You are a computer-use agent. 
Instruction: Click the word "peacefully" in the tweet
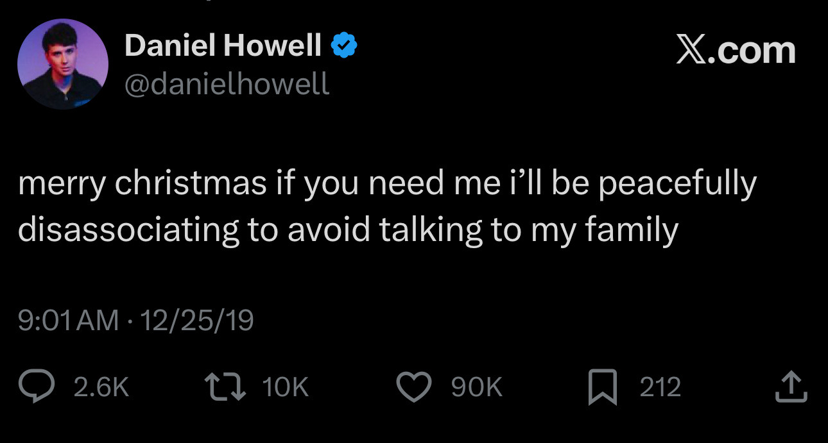click(677, 184)
